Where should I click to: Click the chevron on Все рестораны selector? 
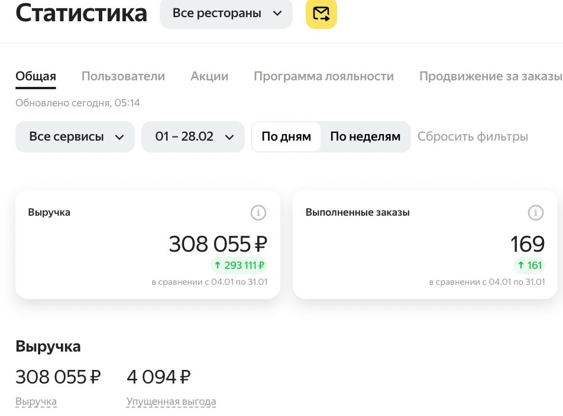coord(277,14)
